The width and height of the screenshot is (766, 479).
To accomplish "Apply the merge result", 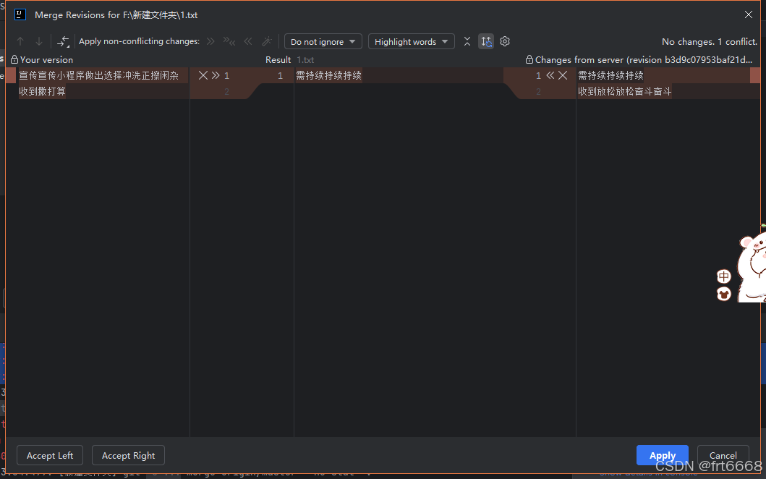I will pyautogui.click(x=663, y=456).
